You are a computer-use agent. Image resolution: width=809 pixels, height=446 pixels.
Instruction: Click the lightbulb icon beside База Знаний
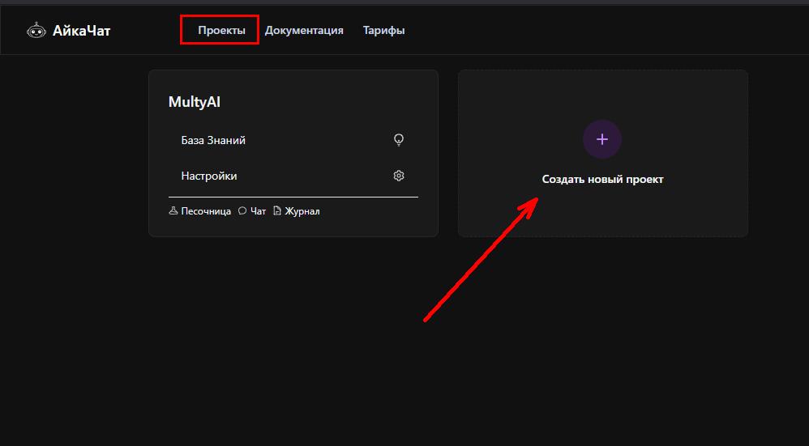(x=398, y=140)
